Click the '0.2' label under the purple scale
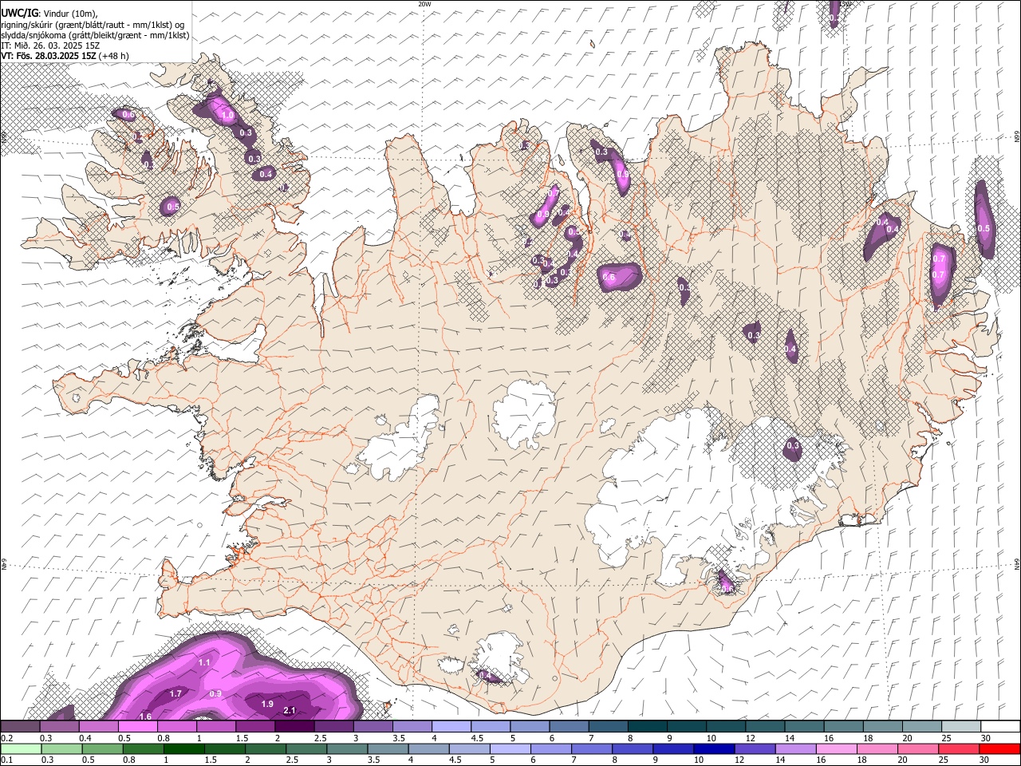The height and width of the screenshot is (766, 1021). 7,738
